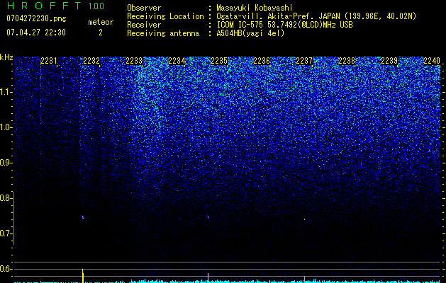Click the 0.6 kHz frequency axis label
The image size is (446, 283).
coord(6,269)
